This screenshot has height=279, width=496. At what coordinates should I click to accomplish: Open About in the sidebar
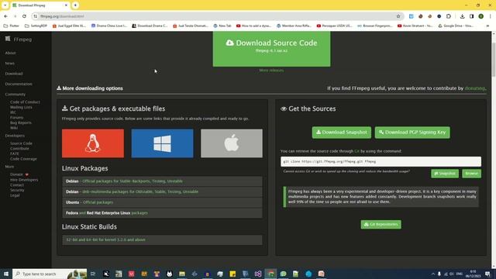[10, 53]
